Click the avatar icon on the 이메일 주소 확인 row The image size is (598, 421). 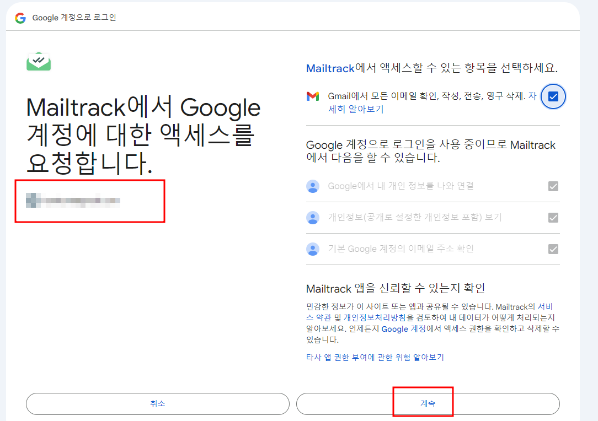313,249
